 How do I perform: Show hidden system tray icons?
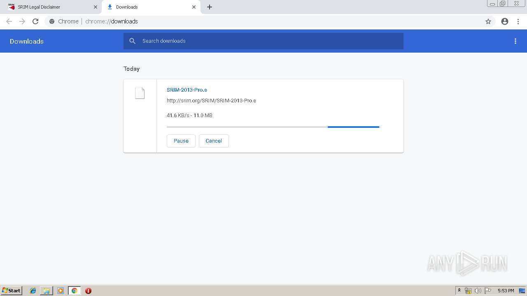[459, 291]
